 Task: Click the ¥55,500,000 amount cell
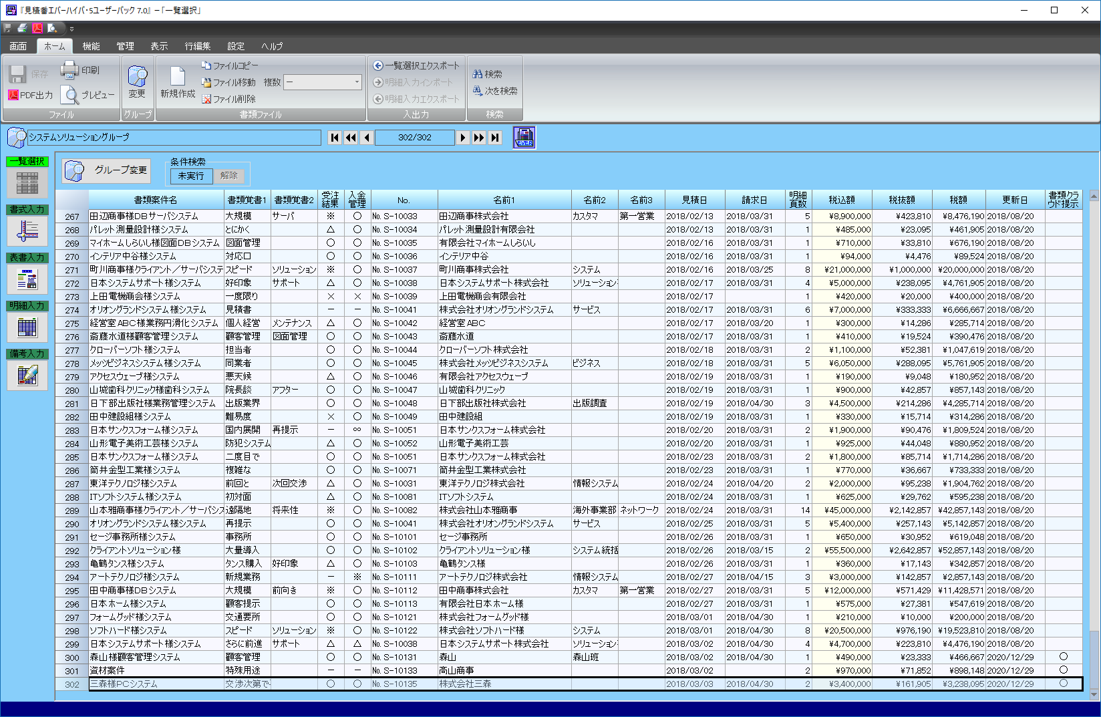click(x=842, y=551)
